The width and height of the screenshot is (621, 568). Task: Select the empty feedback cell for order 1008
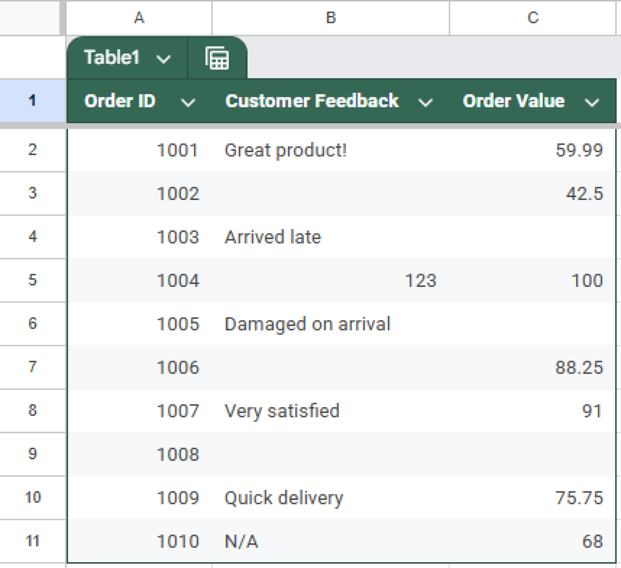pos(308,453)
